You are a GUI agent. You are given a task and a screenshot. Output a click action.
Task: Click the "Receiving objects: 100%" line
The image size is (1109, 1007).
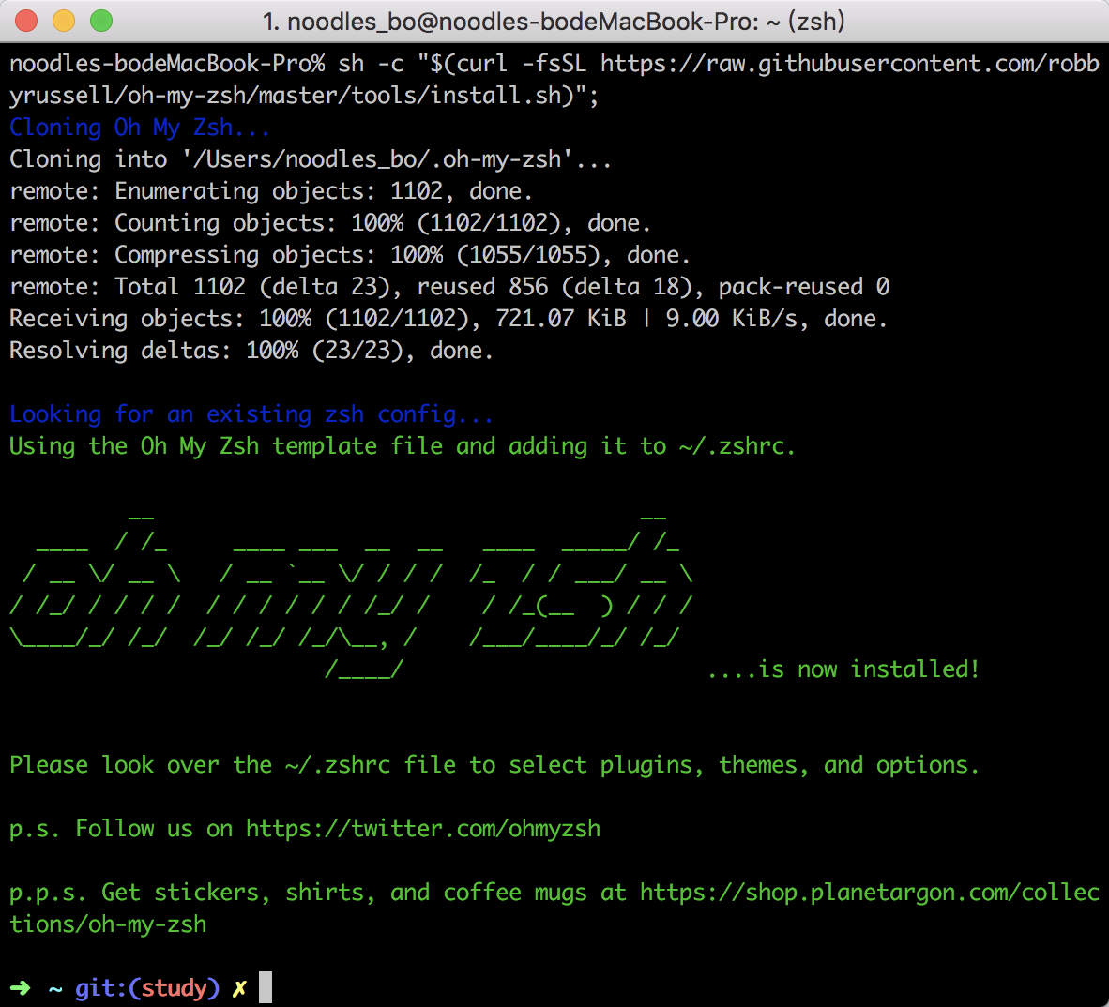coord(448,319)
